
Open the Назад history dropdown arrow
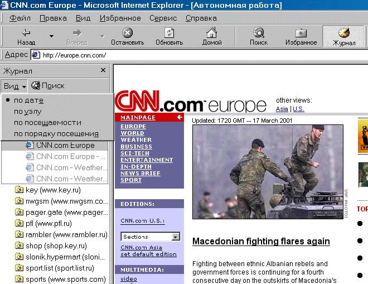pyautogui.click(x=51, y=36)
